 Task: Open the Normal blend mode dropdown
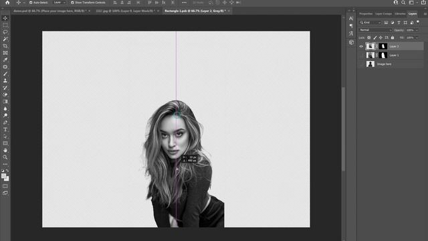[x=375, y=30]
